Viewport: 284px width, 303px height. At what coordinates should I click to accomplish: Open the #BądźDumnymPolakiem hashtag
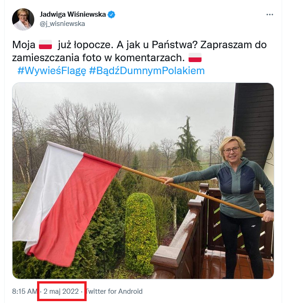coord(147,71)
